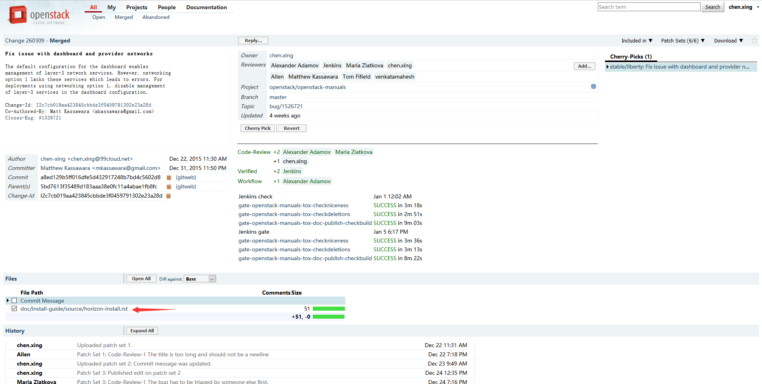Focus the Search term input field
Screen dimensions: 762x384
tap(649, 7)
